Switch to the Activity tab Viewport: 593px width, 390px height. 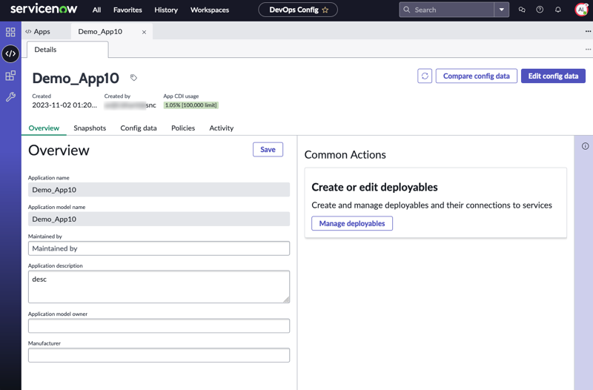(221, 128)
